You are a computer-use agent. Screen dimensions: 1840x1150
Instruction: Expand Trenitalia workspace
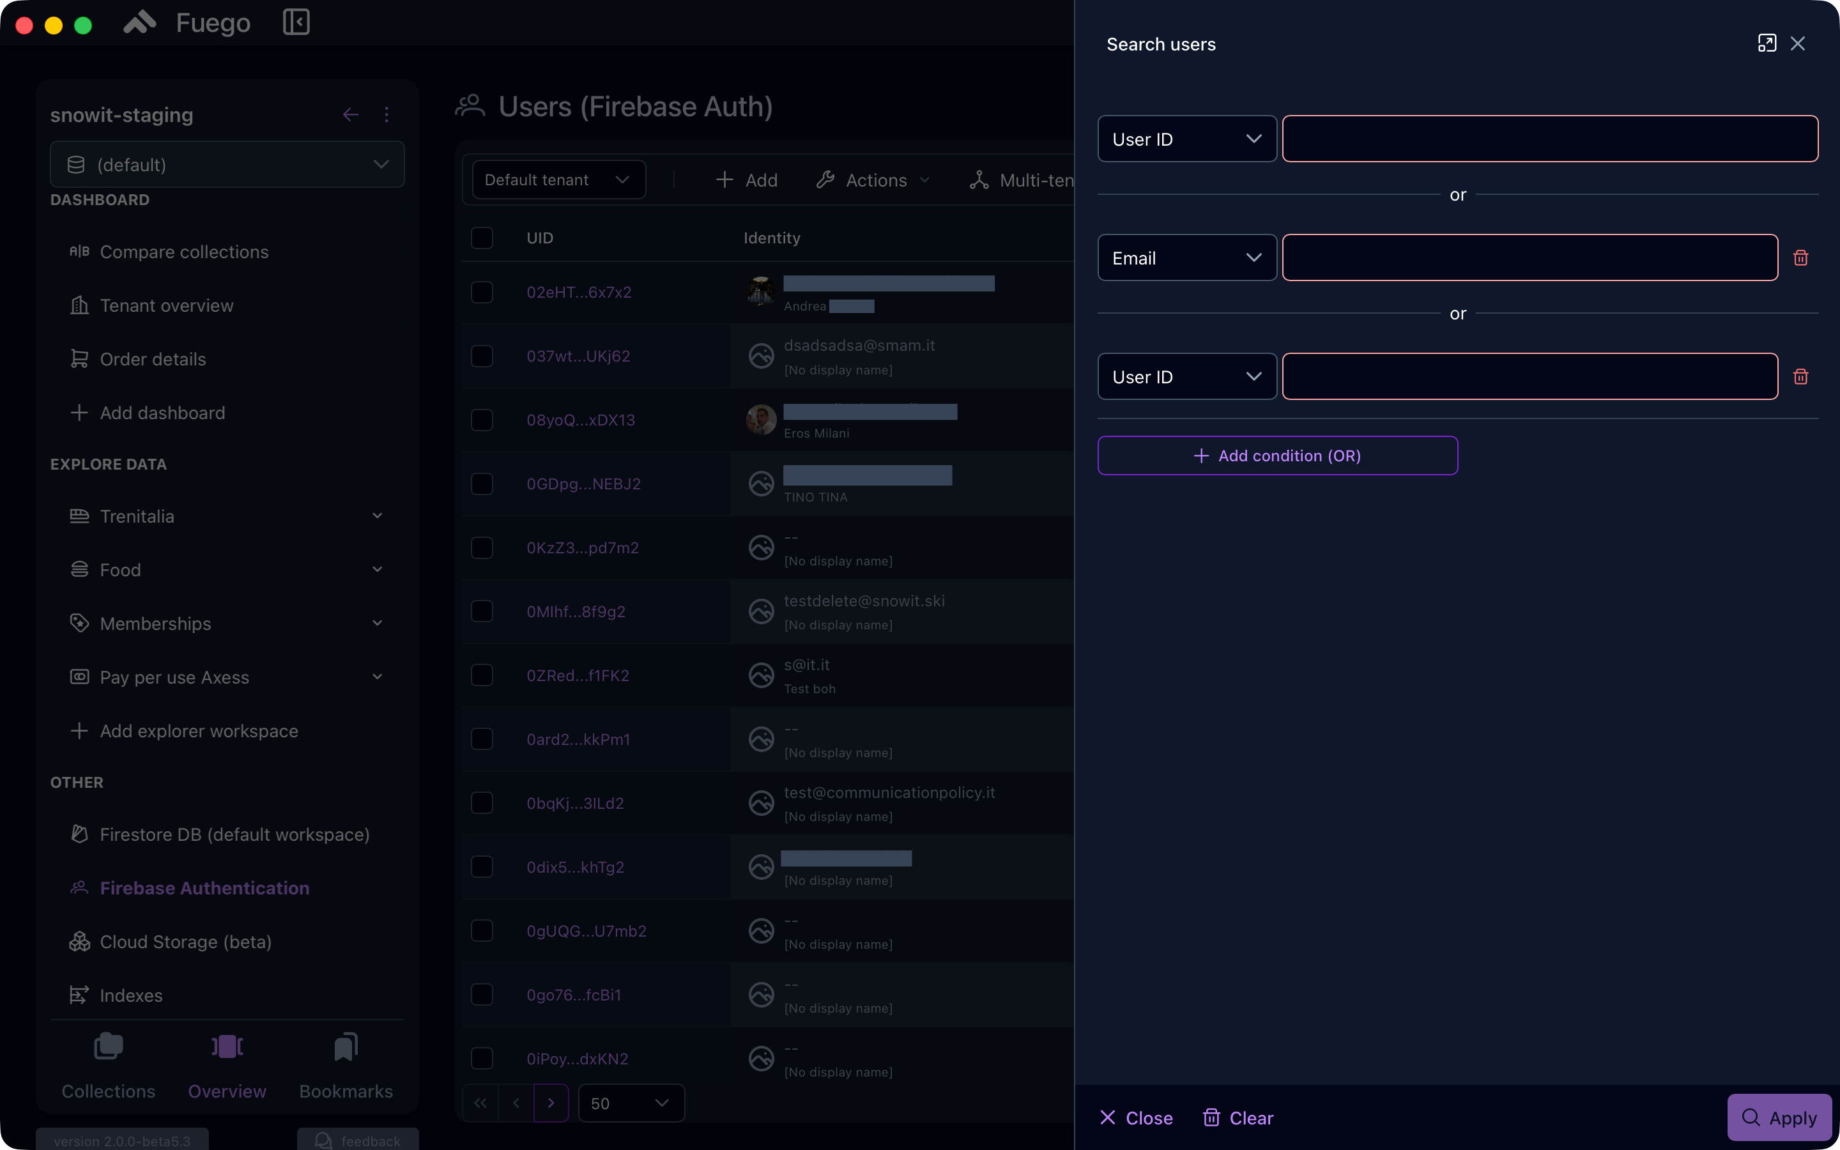pos(377,516)
